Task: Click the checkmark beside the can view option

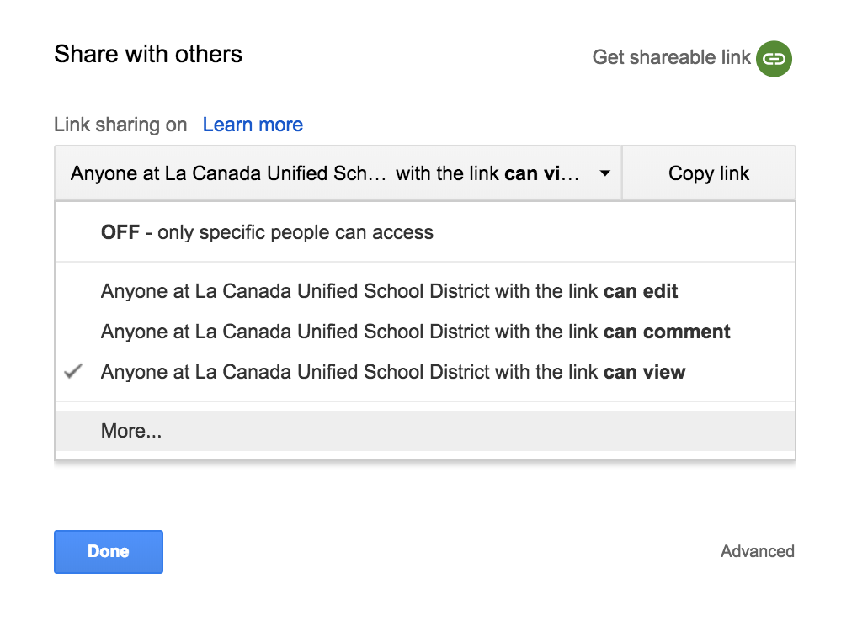Action: pyautogui.click(x=73, y=371)
